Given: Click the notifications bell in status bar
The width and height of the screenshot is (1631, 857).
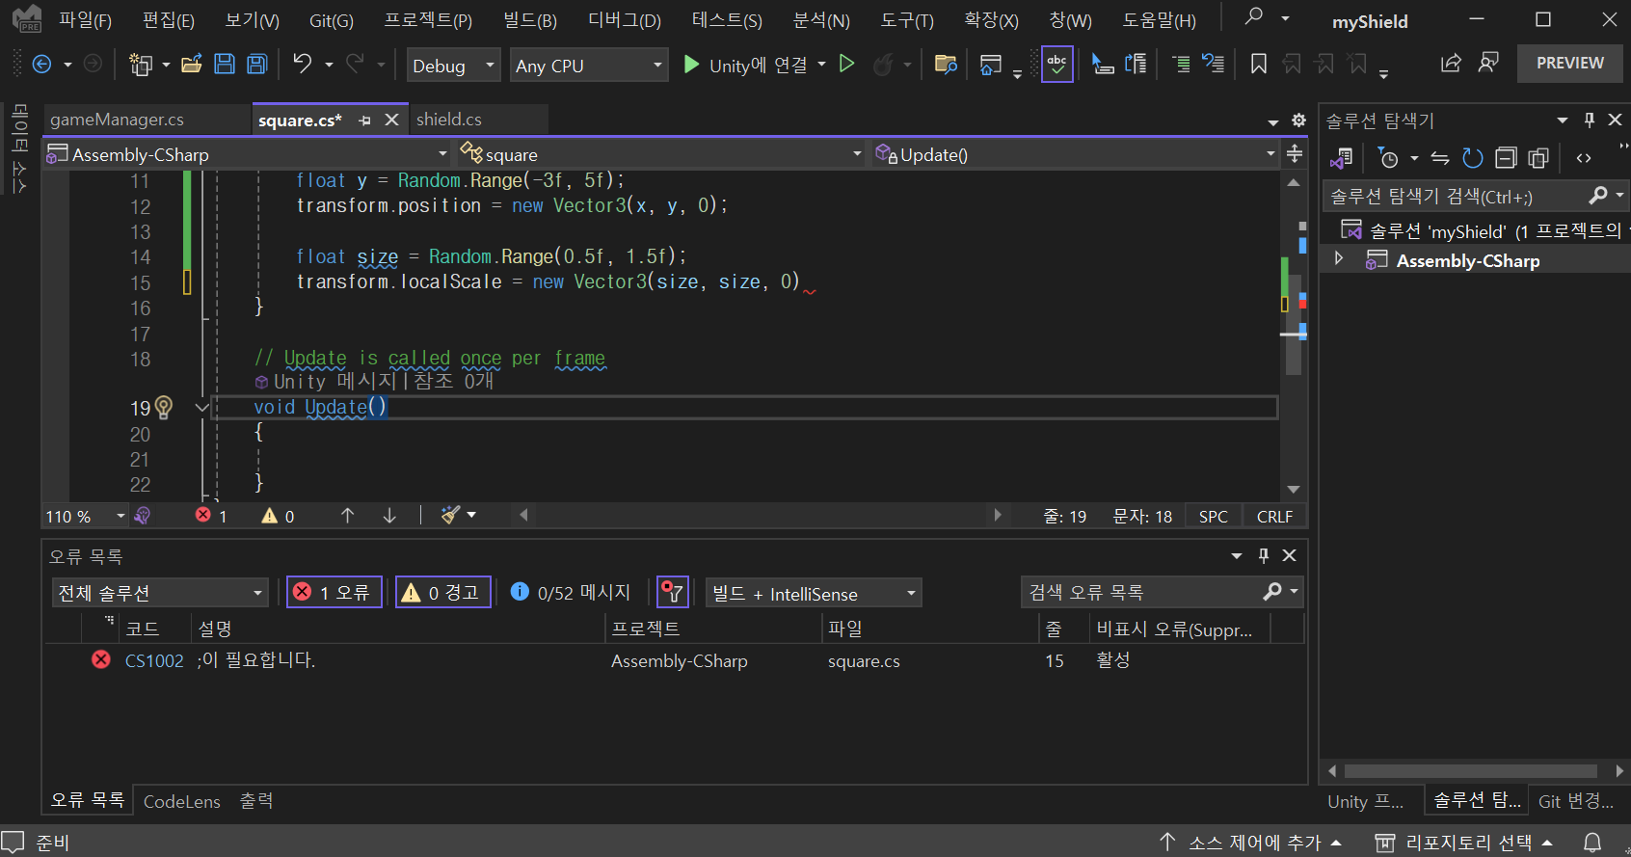Looking at the screenshot, I should [x=1592, y=843].
